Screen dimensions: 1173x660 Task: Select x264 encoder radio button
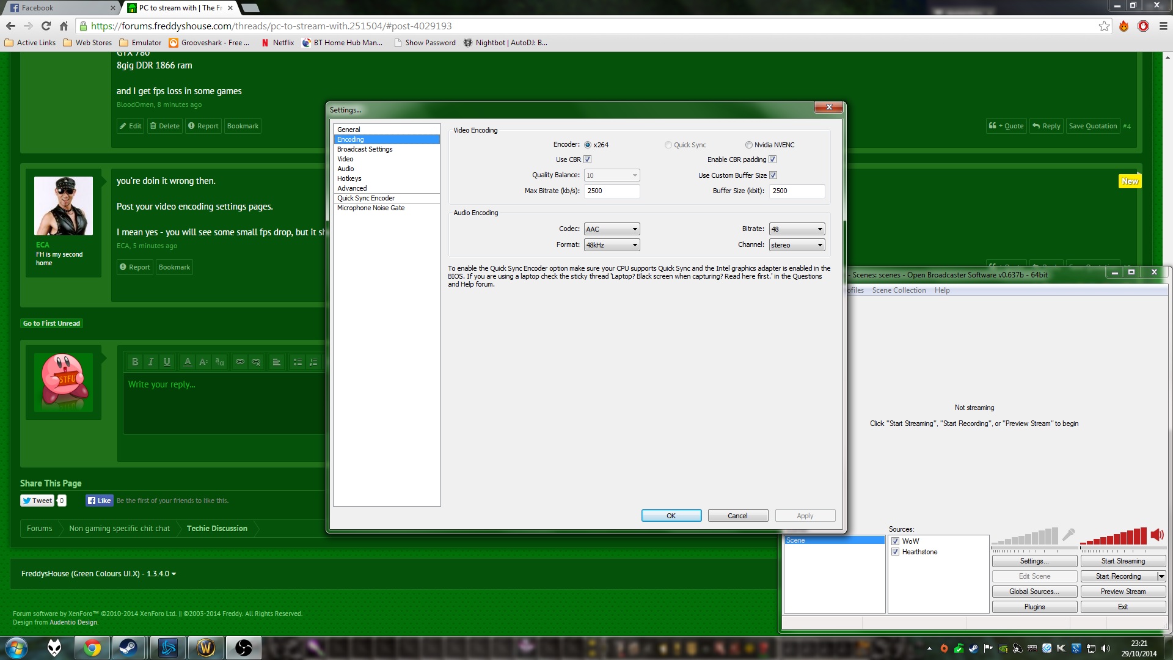[588, 145]
